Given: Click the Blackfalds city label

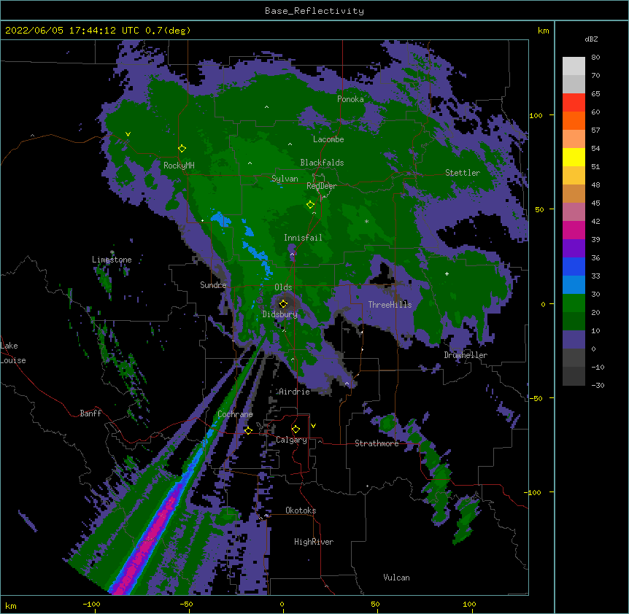Looking at the screenshot, I should point(322,163).
